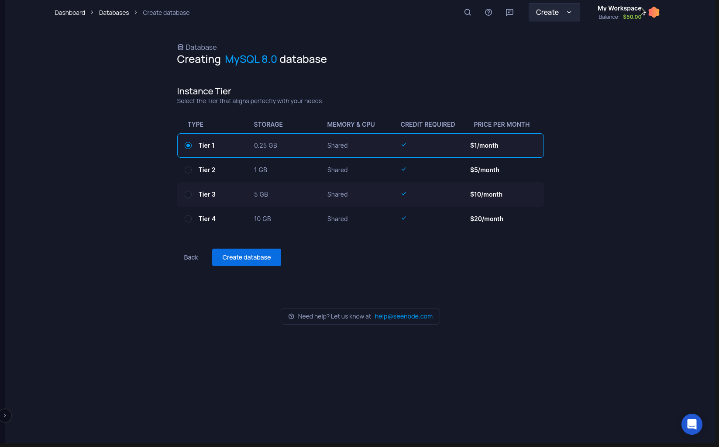The width and height of the screenshot is (719, 447).
Task: Click Create database breadcrumb text
Action: point(166,13)
